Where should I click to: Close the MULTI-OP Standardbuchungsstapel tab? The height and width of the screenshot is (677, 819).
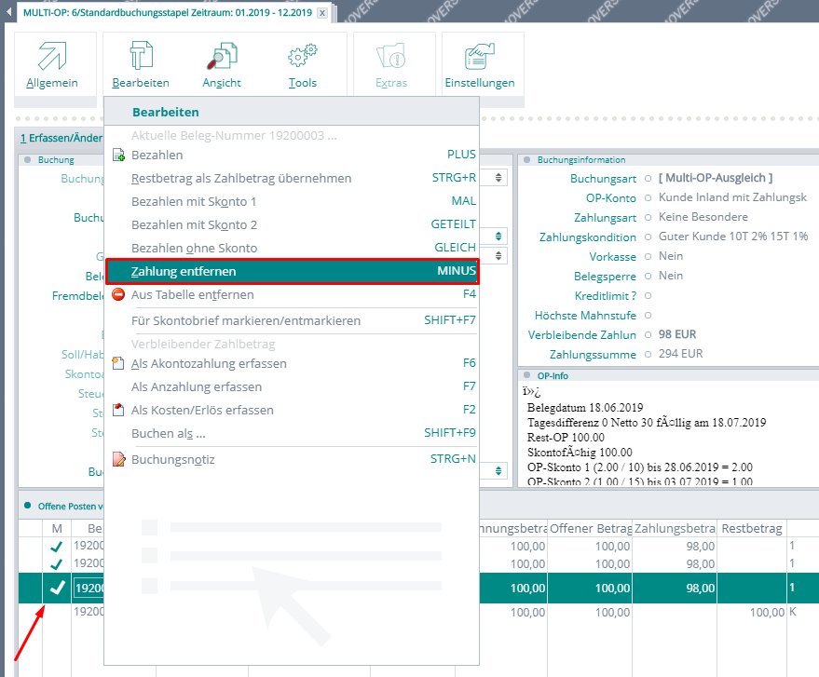click(x=322, y=13)
